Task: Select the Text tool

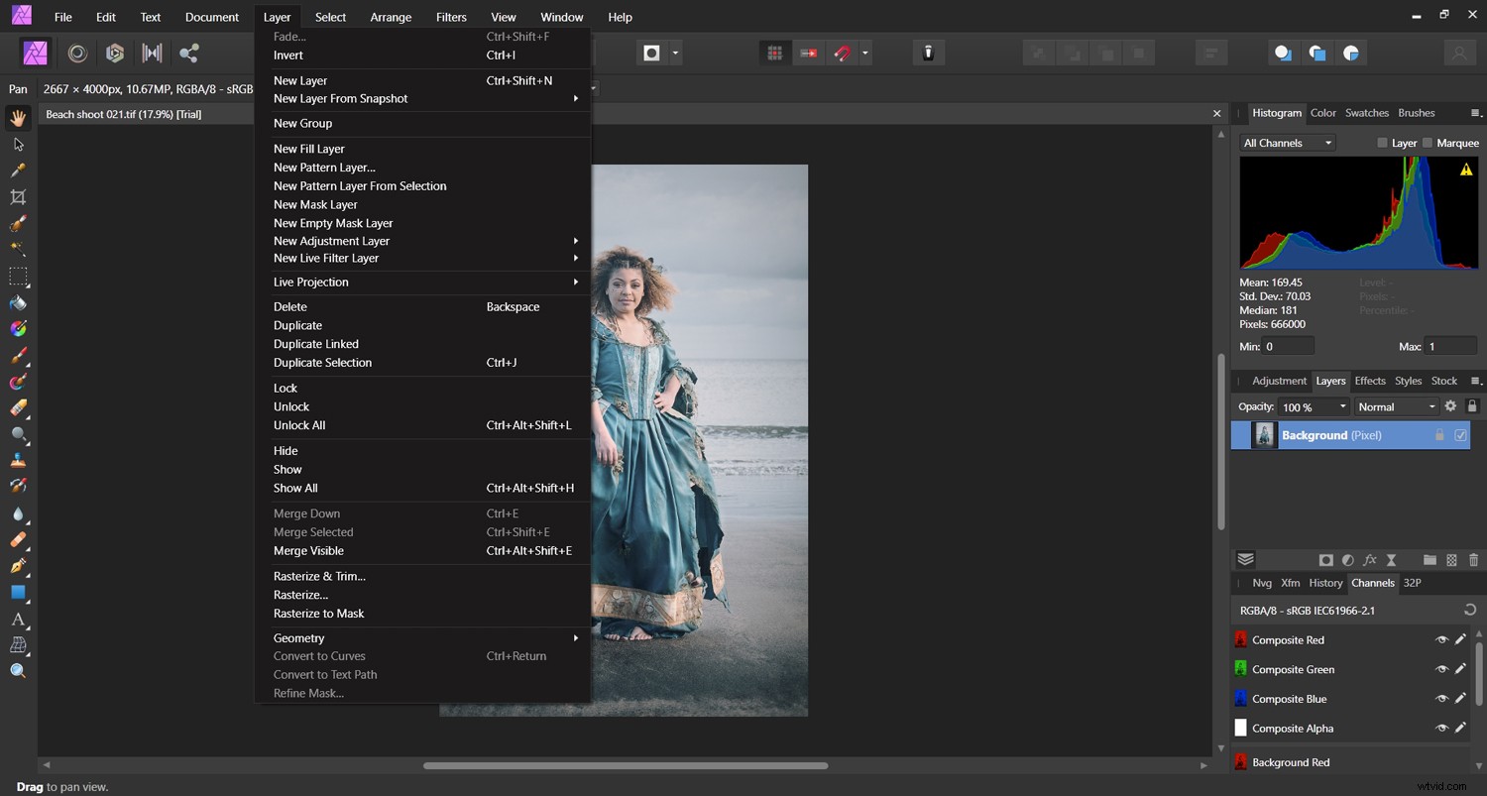Action: coord(18,620)
